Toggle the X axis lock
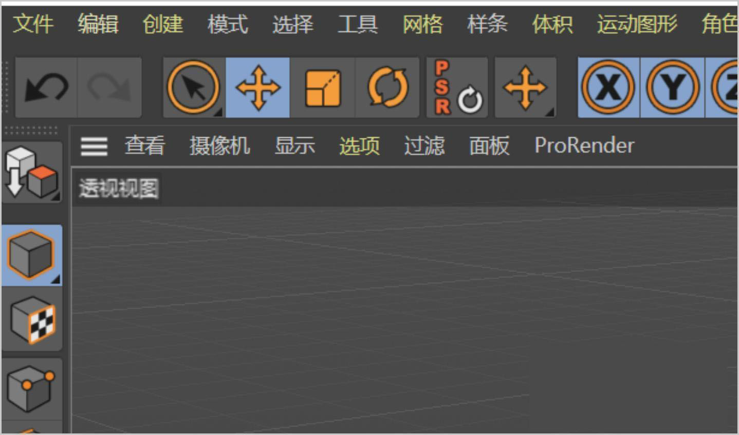This screenshot has width=739, height=435. (608, 87)
